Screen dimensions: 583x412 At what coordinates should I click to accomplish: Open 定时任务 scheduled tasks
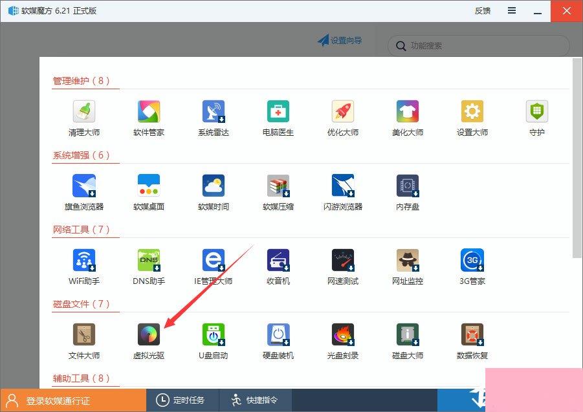coord(182,400)
